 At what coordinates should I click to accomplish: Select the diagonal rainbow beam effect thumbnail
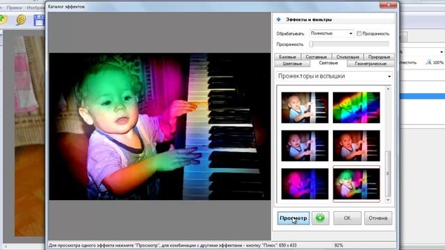[357, 108]
